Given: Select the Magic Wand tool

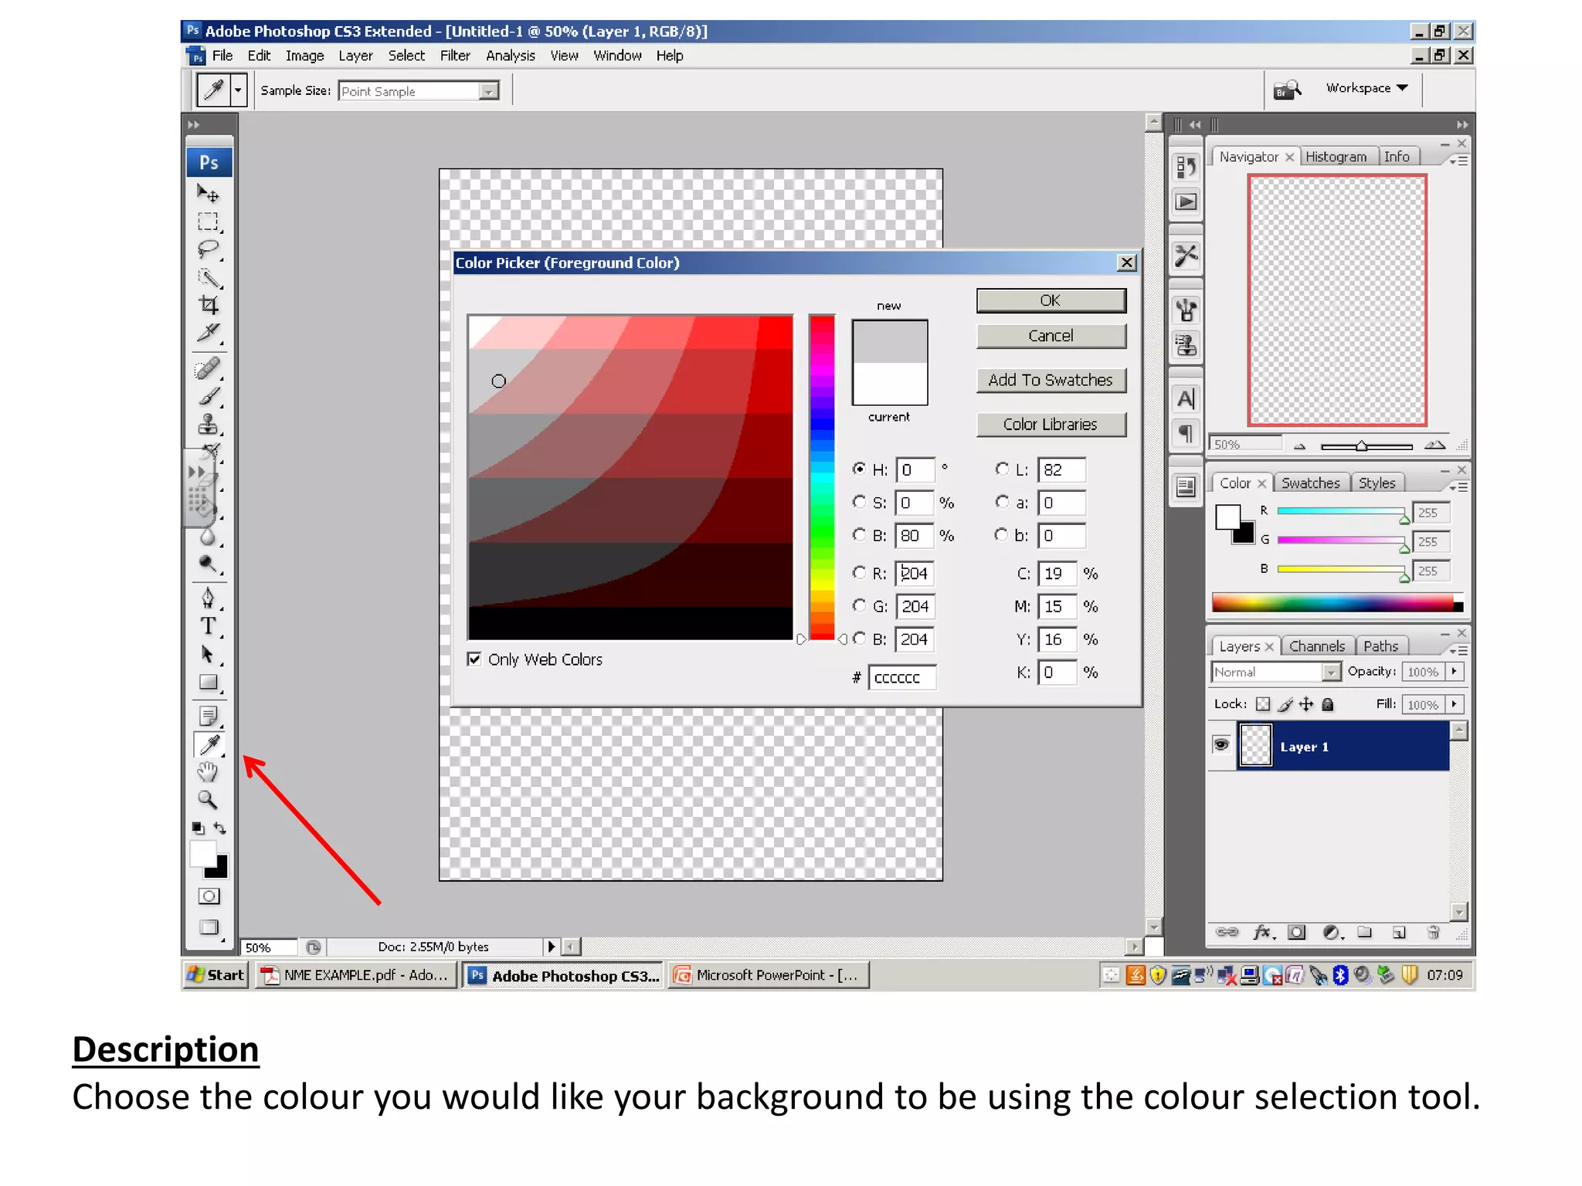Looking at the screenshot, I should point(208,277).
